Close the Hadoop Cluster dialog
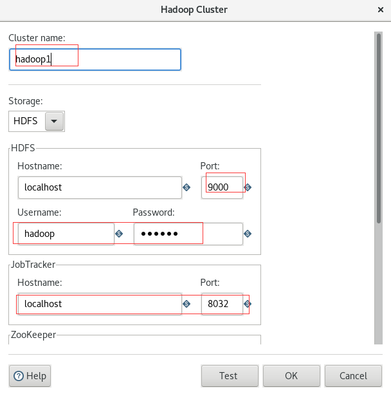The height and width of the screenshot is (394, 391). 381,10
